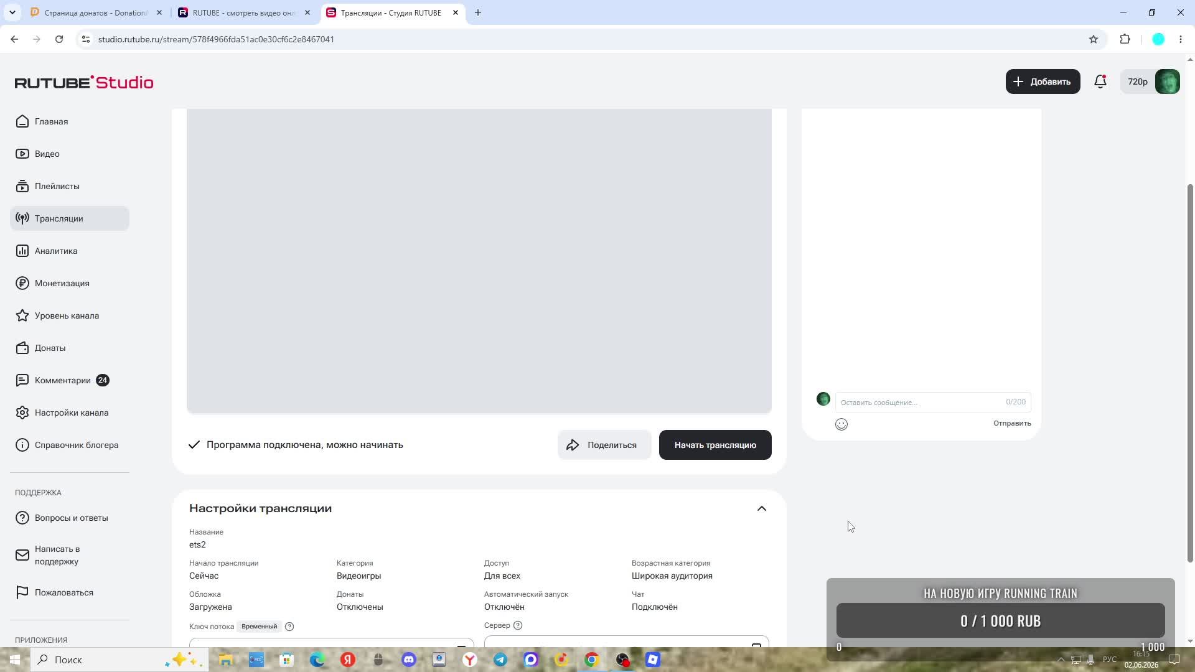Open the Windows Start menu
This screenshot has width=1195, height=672.
tap(15, 660)
